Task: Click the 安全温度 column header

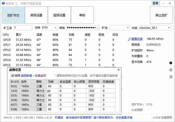Action: pos(65,82)
